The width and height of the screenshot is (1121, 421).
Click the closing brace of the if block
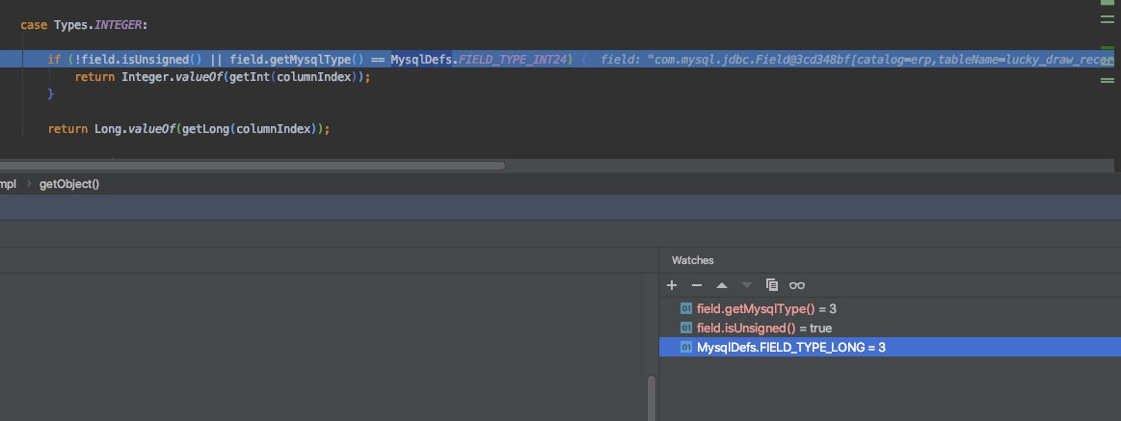click(x=51, y=93)
